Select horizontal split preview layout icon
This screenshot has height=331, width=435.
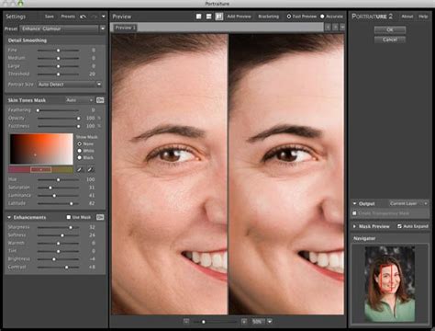tap(208, 17)
